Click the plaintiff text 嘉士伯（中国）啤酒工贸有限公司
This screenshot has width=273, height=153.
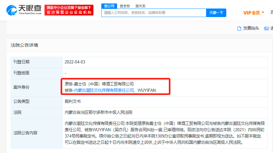104,84
